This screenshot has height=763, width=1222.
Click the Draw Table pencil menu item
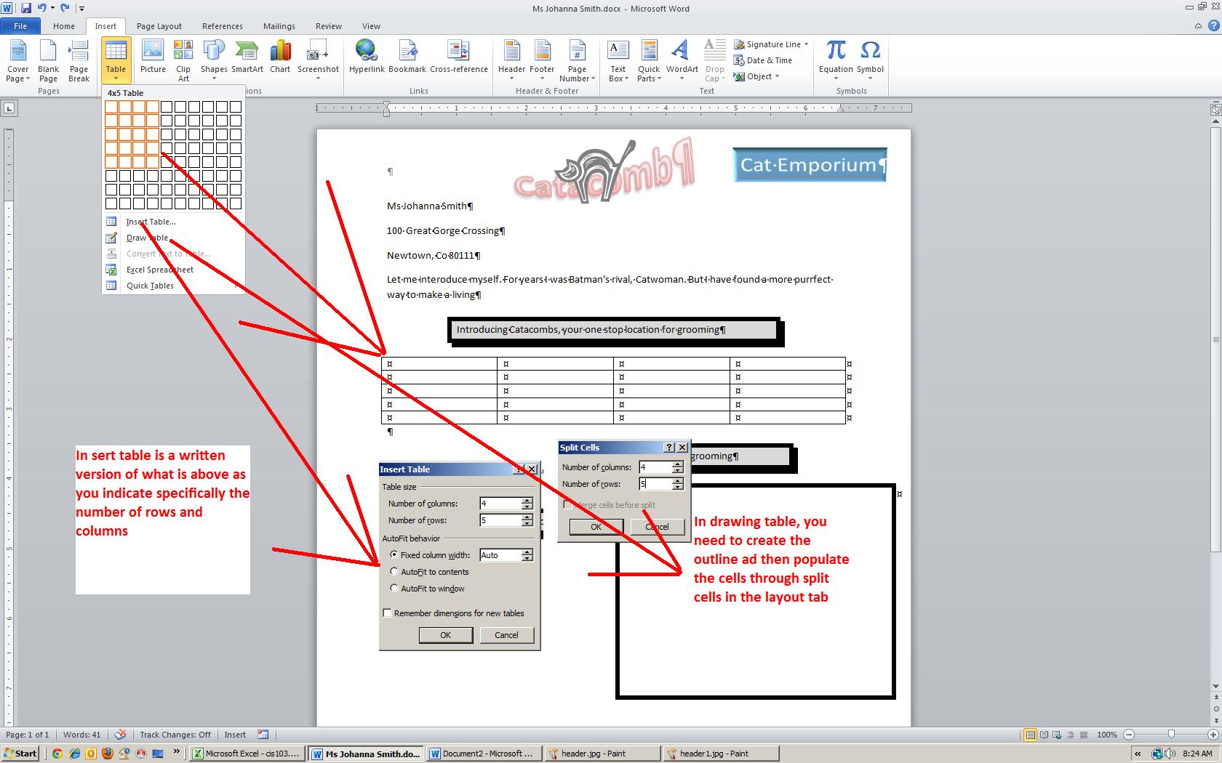147,238
